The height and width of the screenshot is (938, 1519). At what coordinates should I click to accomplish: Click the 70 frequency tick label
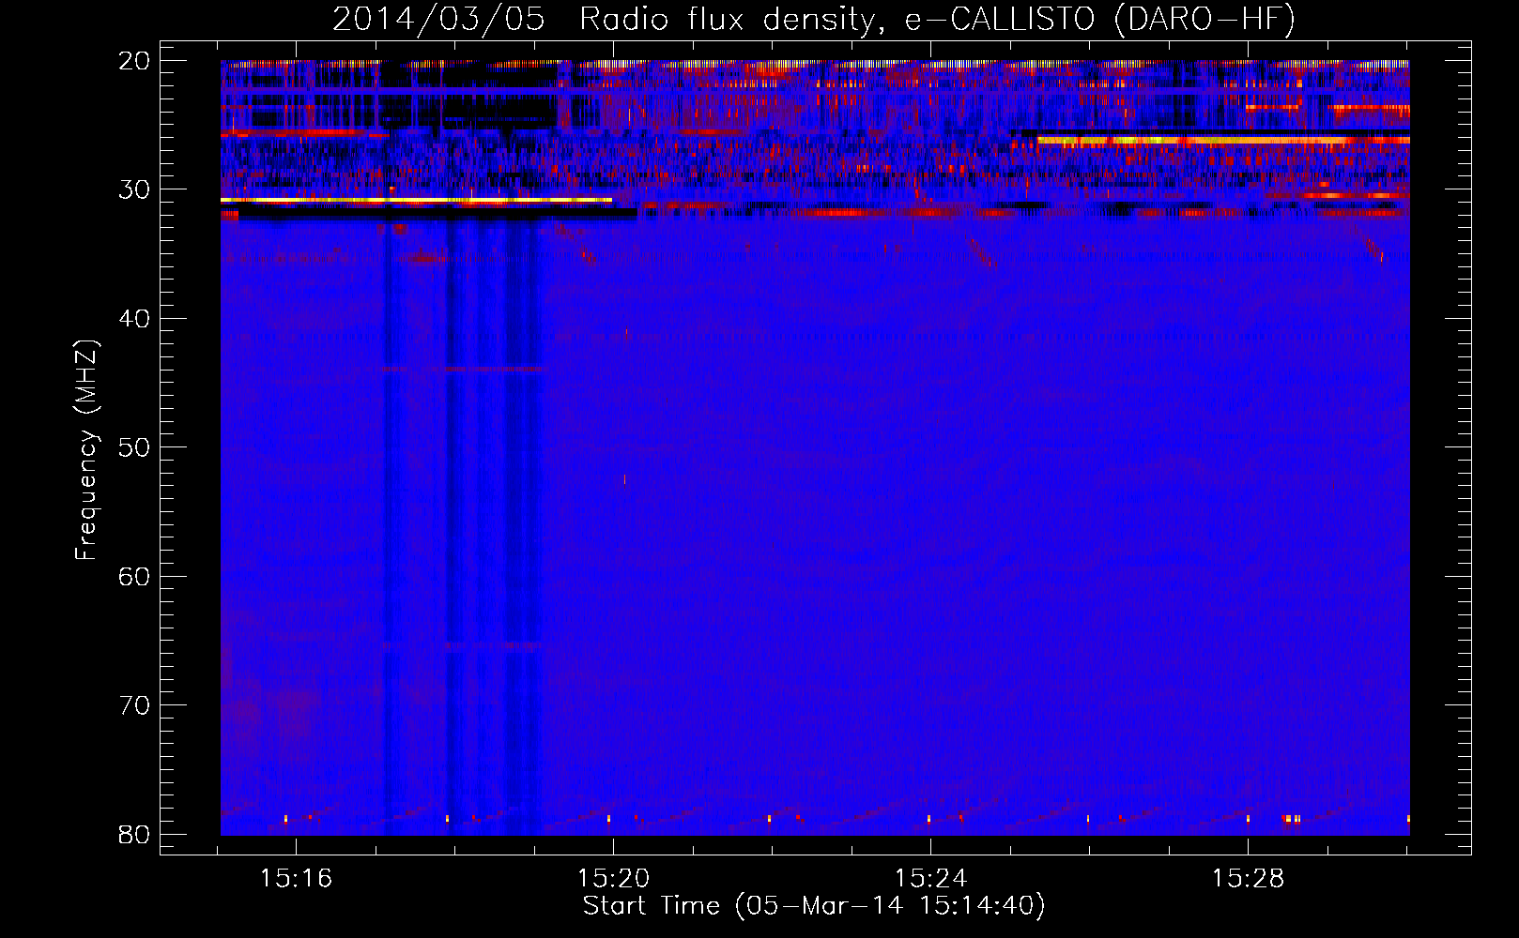[135, 705]
